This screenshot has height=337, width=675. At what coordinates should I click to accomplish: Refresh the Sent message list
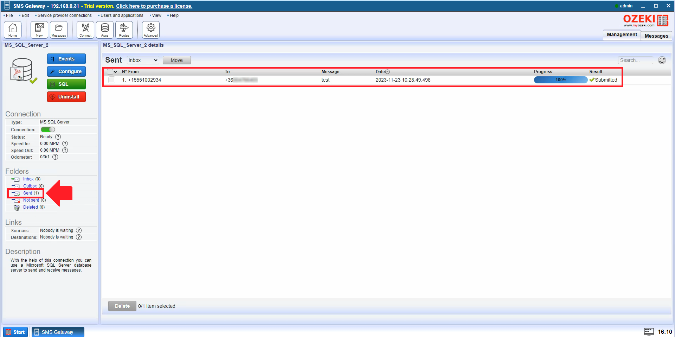tap(662, 60)
